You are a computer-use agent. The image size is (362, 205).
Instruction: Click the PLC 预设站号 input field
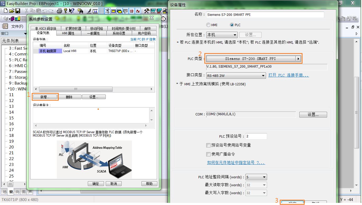[256, 136]
